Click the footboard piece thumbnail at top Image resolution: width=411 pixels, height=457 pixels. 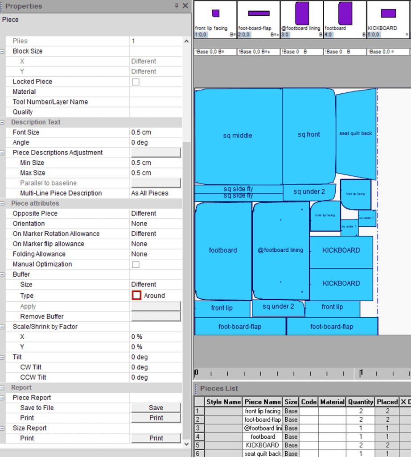(345, 20)
